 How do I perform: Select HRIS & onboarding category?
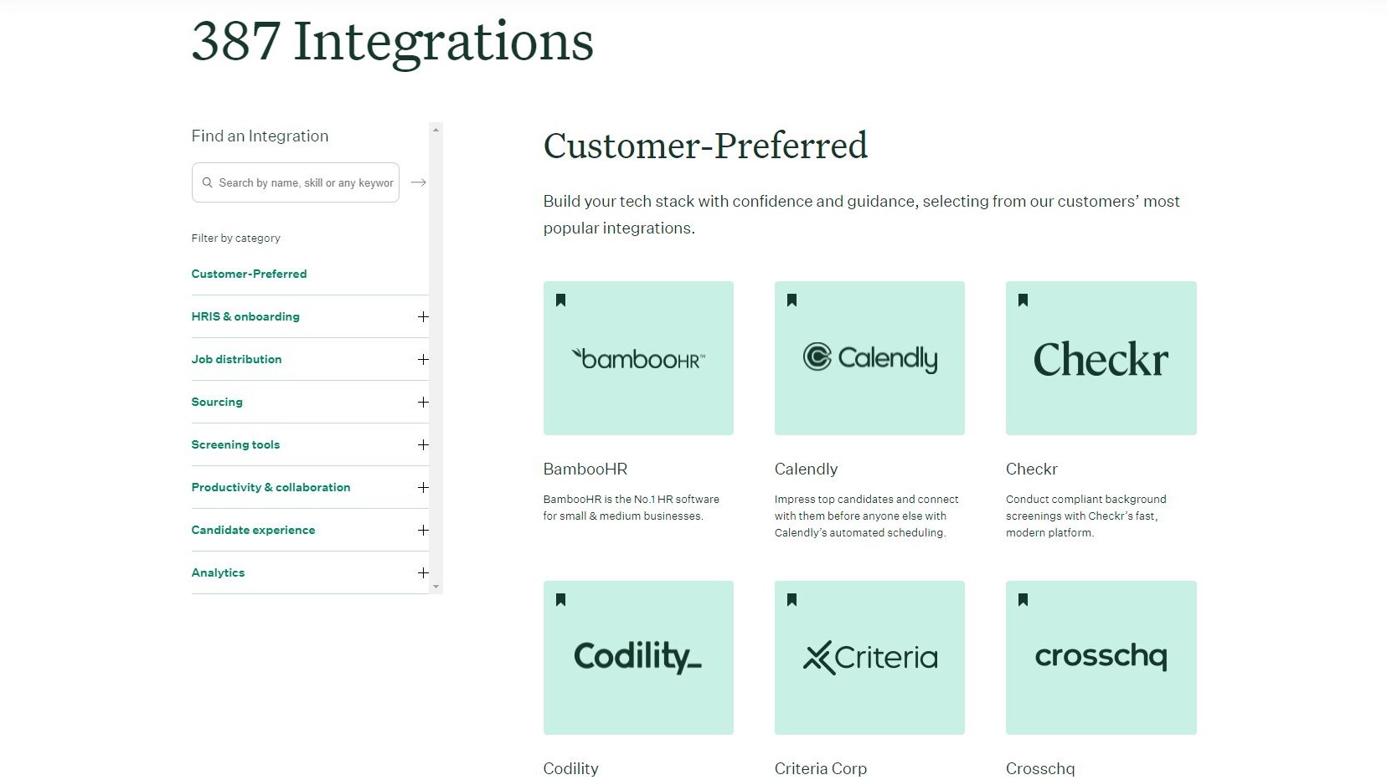pos(245,316)
